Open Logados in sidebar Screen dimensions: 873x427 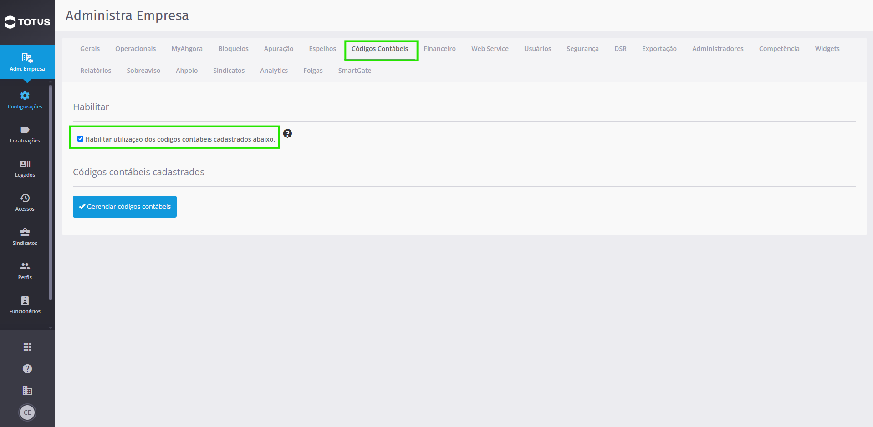click(25, 168)
